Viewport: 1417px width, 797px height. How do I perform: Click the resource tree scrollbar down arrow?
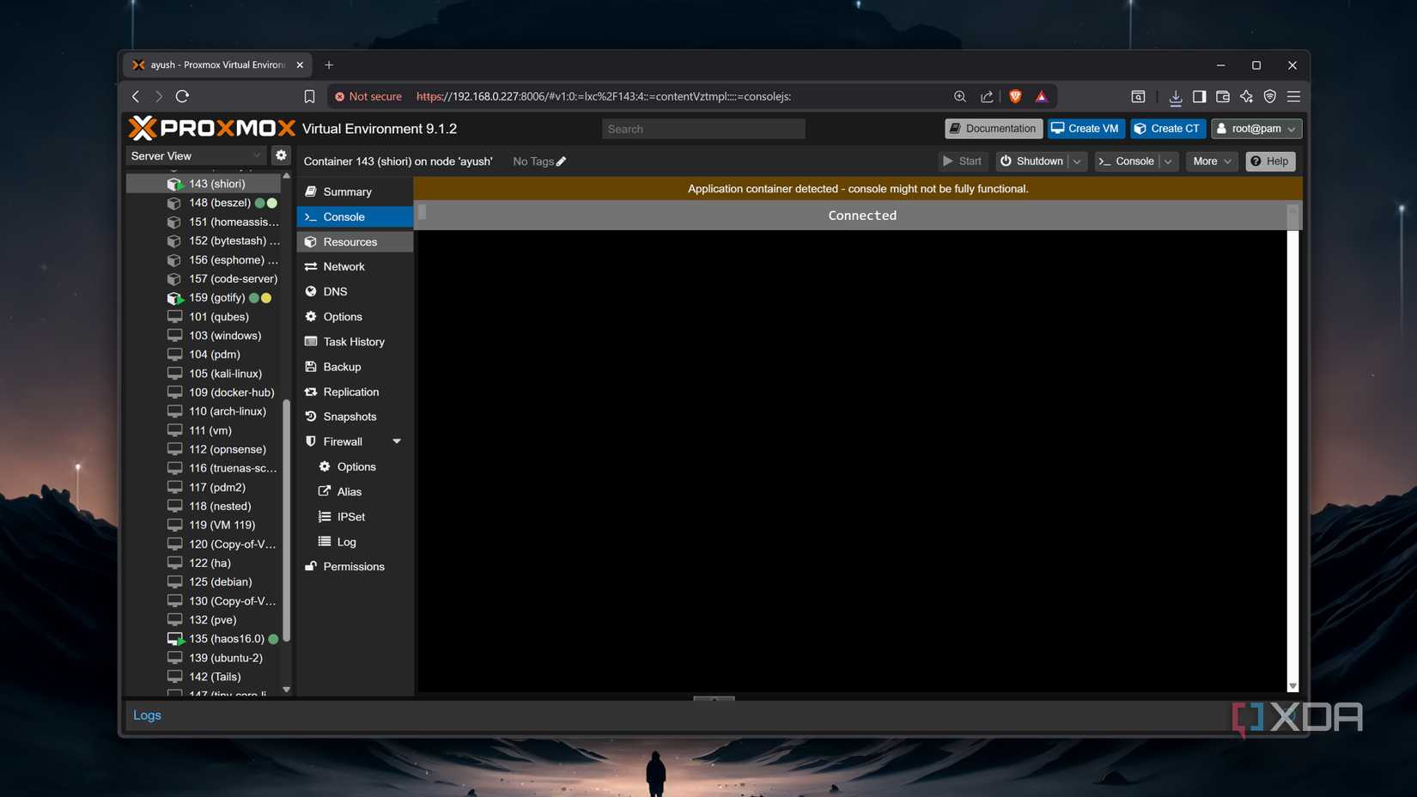pyautogui.click(x=287, y=690)
